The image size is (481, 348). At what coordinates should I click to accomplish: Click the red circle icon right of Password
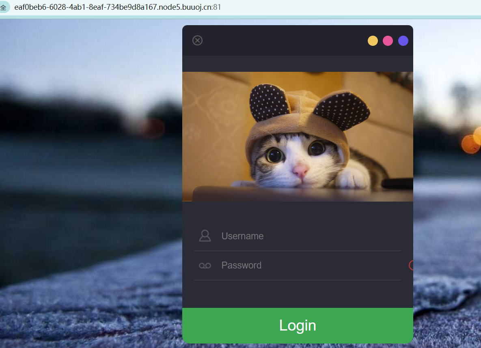[x=411, y=265]
